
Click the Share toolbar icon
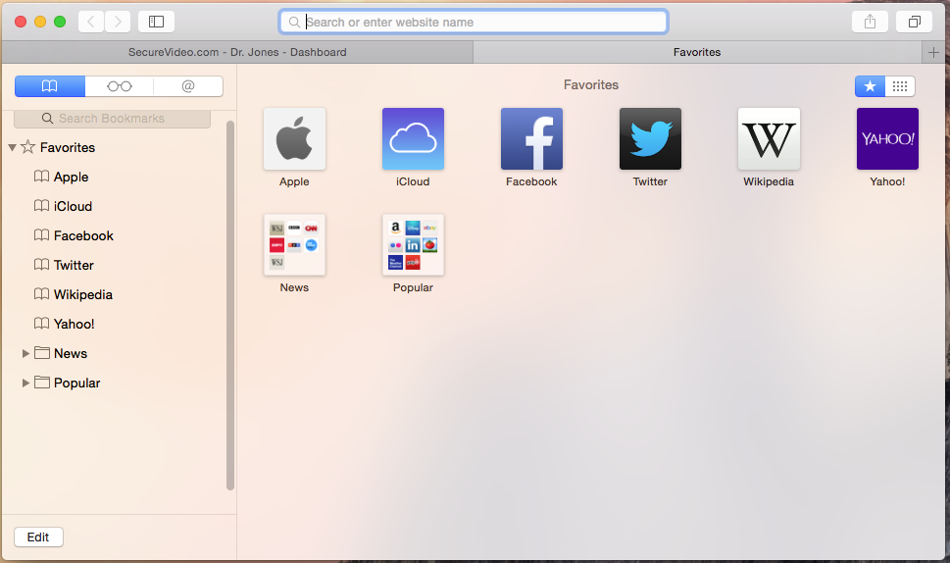point(870,22)
